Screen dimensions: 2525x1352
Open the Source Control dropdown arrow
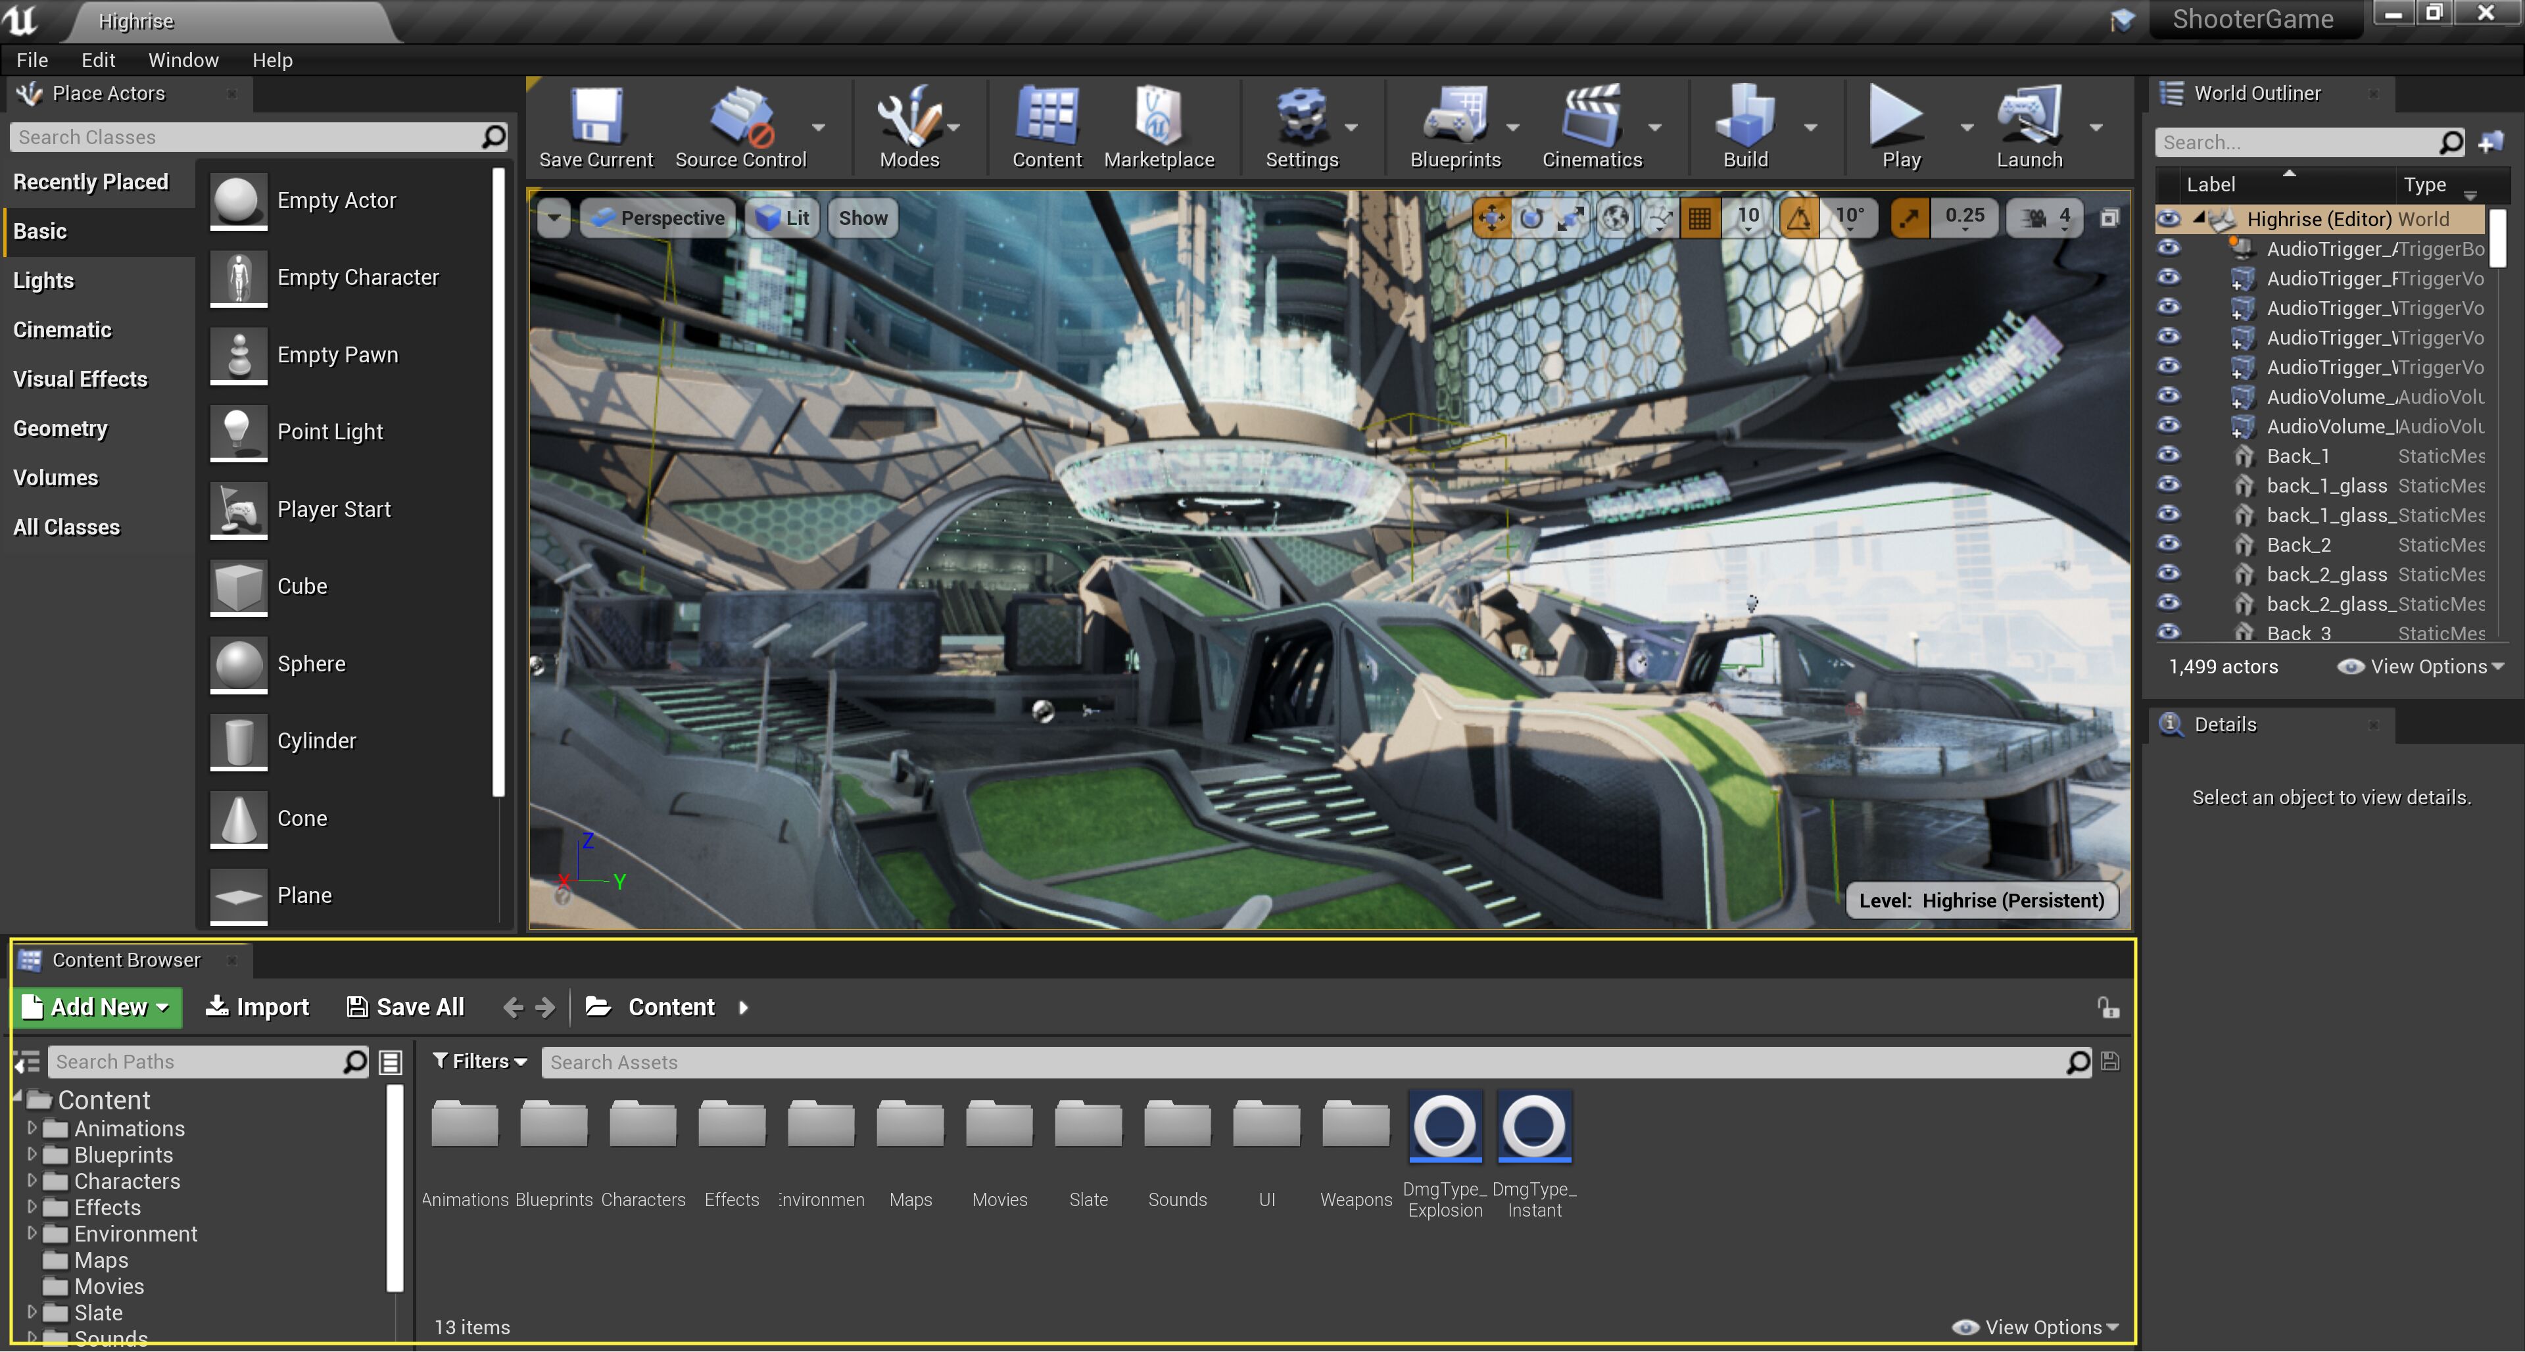click(x=819, y=128)
